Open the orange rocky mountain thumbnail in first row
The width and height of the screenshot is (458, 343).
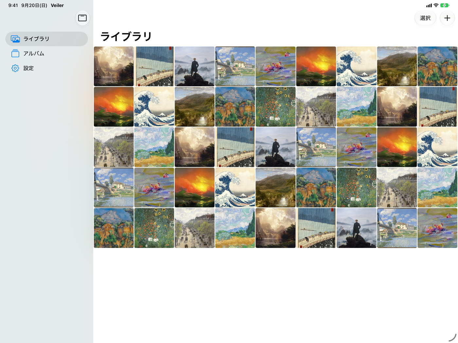[x=437, y=66]
